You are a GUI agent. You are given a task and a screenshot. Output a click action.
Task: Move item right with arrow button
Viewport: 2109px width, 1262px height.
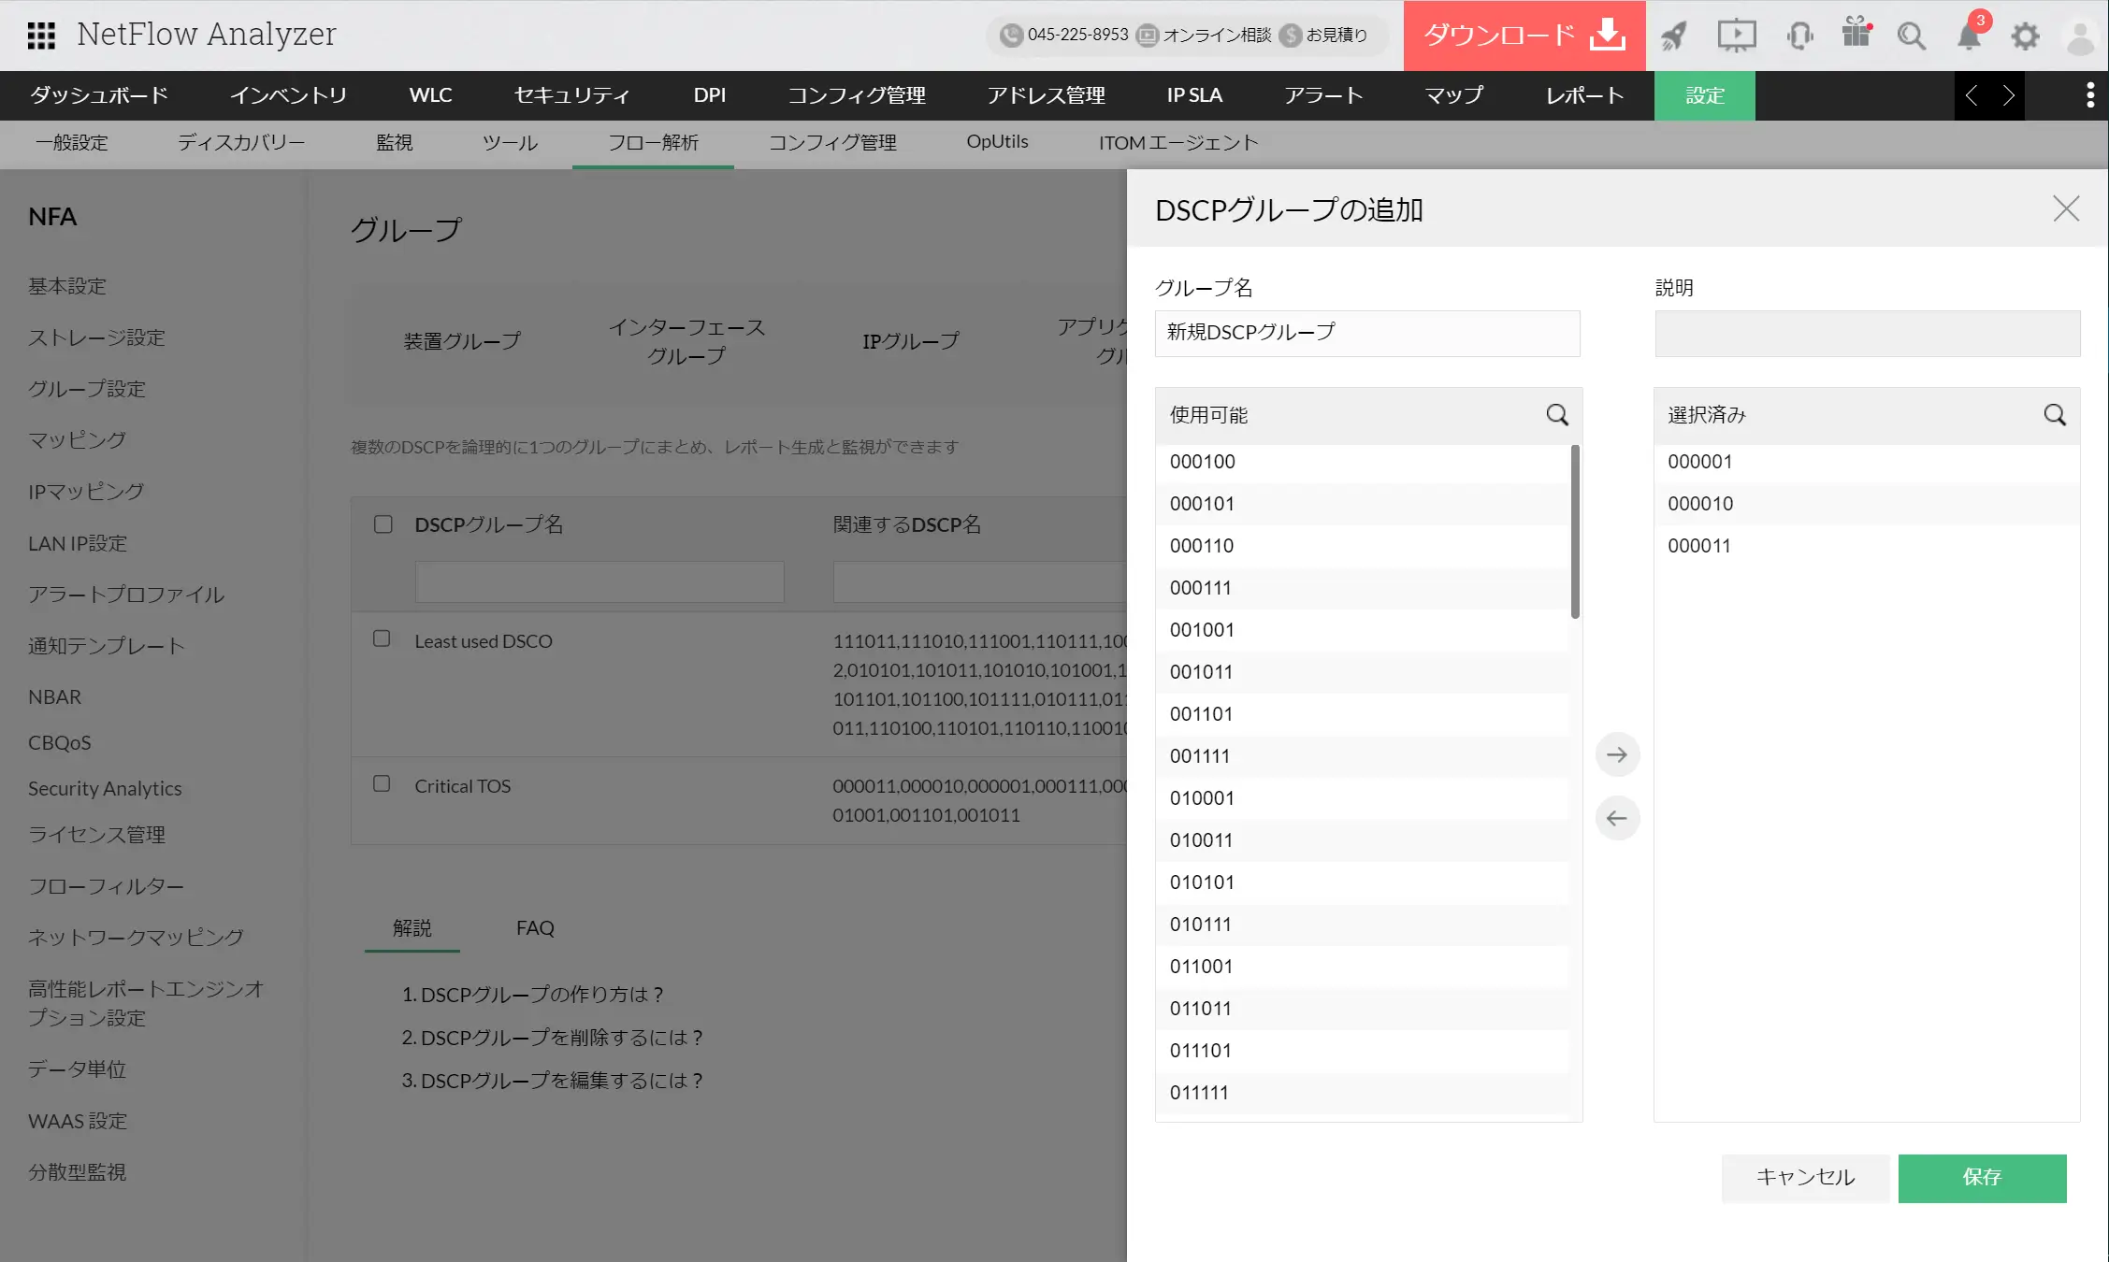click(1617, 754)
